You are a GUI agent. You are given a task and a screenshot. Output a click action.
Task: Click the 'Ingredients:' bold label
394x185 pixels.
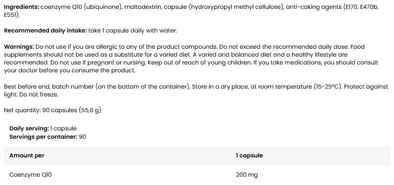[x=22, y=7]
